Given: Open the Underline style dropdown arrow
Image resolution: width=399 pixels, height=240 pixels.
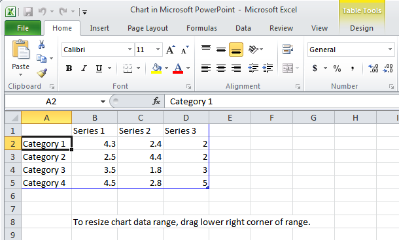Looking at the screenshot, I should pyautogui.click(x=110, y=68).
